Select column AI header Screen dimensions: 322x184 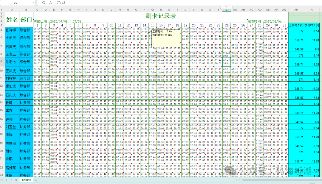312,10
